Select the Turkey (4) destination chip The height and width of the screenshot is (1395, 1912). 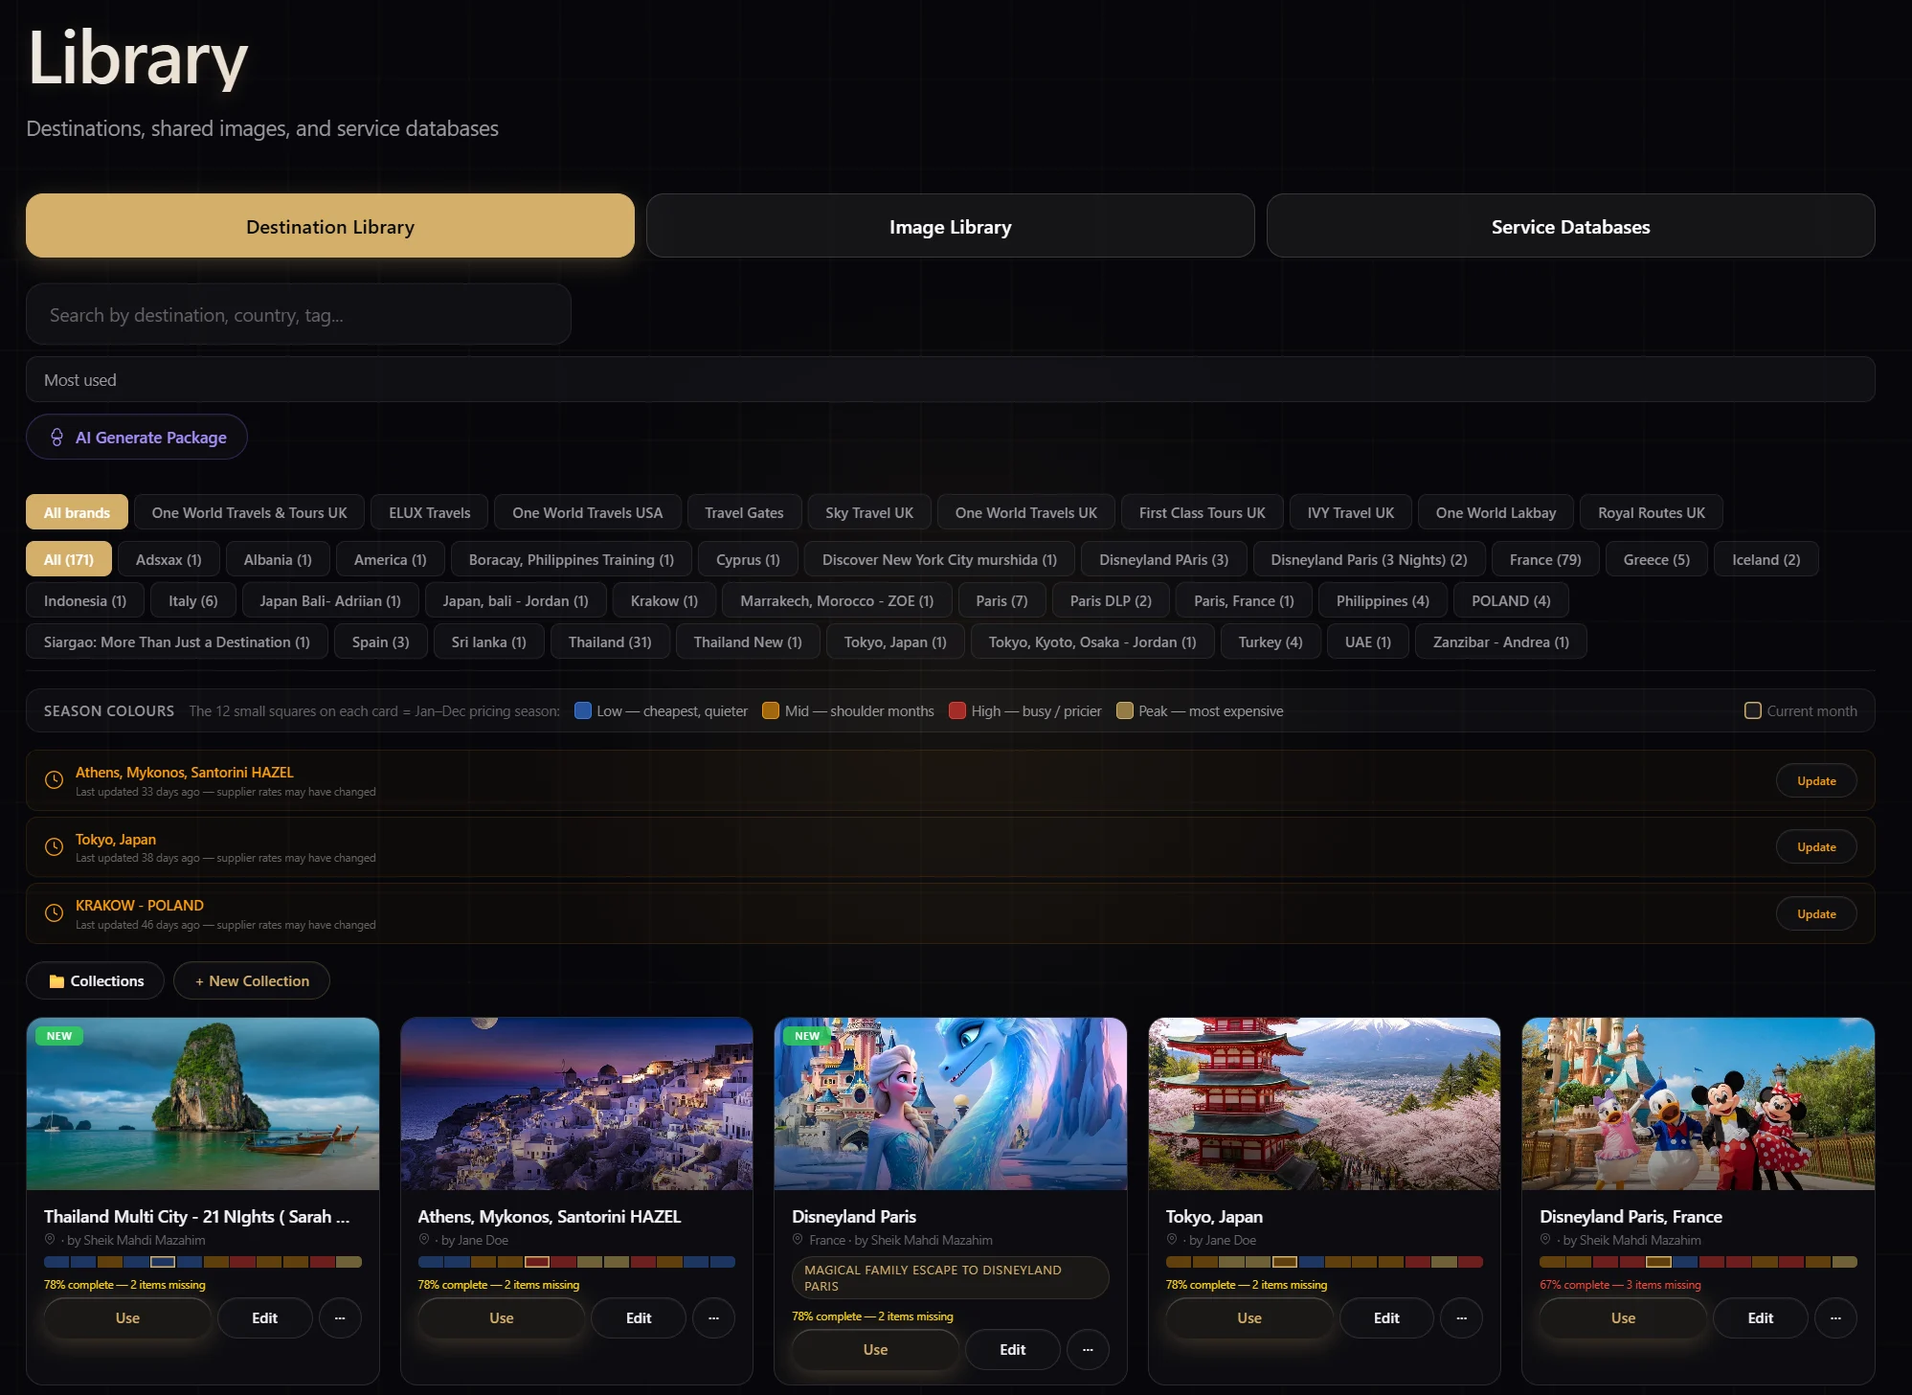click(1271, 641)
